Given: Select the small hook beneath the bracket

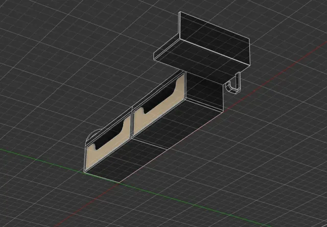Looking at the screenshot, I should [234, 84].
